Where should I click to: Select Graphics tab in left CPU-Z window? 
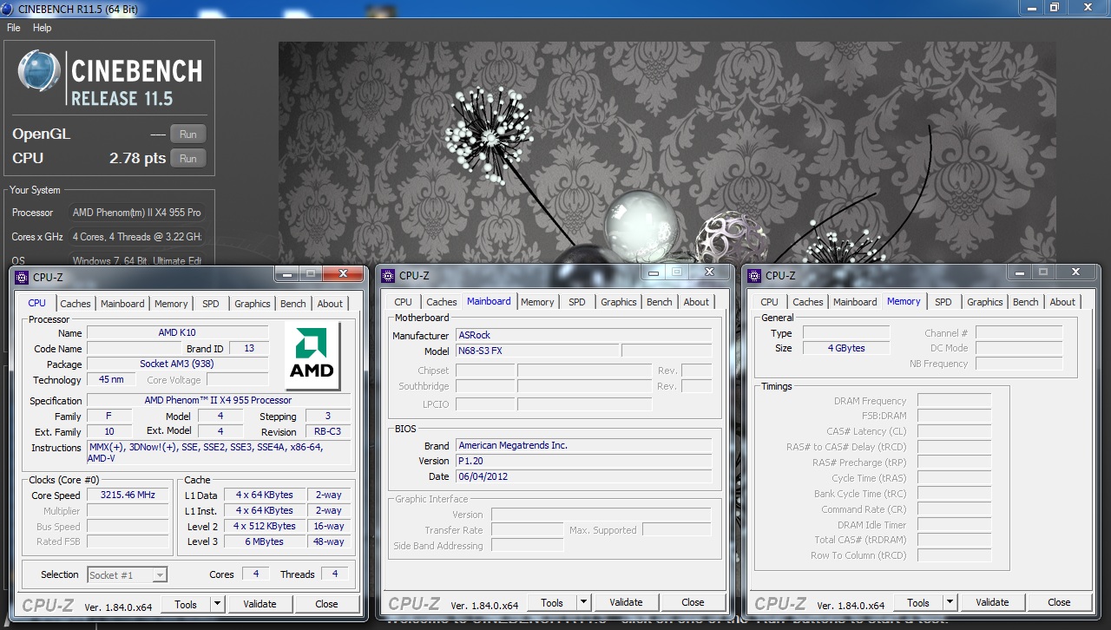253,304
